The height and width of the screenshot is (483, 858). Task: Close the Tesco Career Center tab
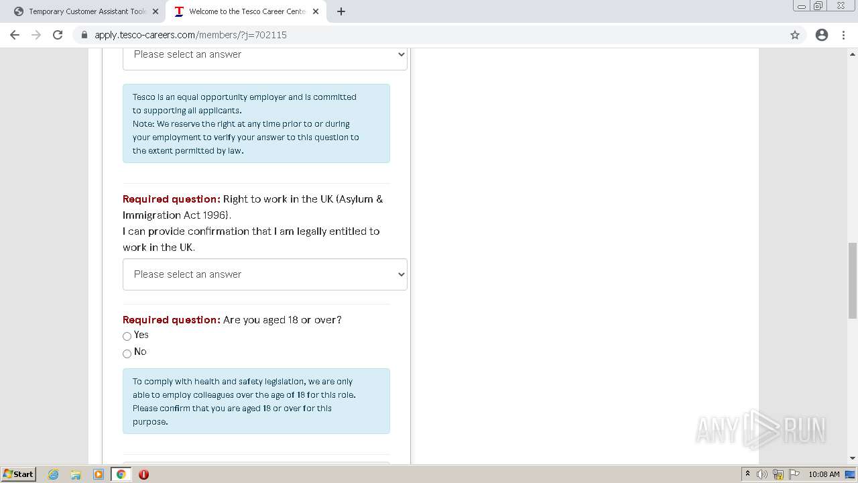click(x=316, y=11)
